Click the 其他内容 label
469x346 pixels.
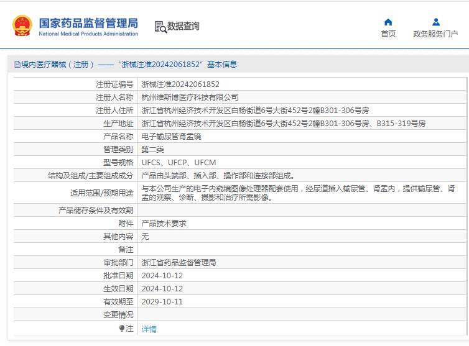click(118, 236)
